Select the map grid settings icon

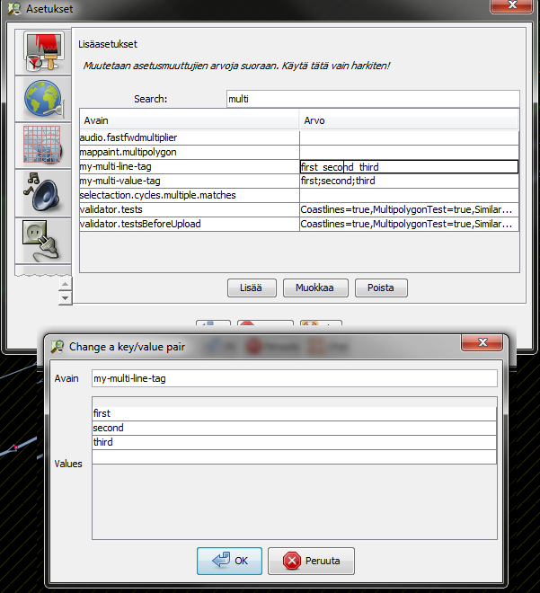[41, 145]
